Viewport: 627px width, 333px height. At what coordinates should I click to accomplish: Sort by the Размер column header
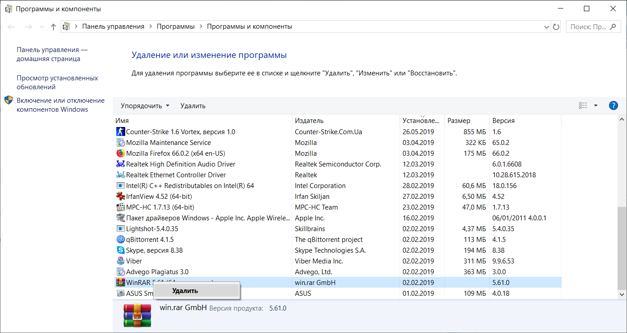467,121
